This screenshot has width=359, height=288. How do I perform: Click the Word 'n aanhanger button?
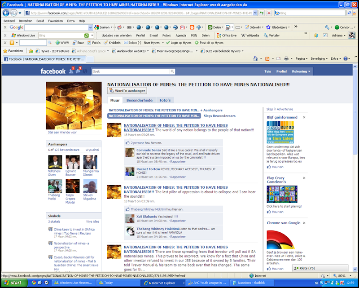127,91
